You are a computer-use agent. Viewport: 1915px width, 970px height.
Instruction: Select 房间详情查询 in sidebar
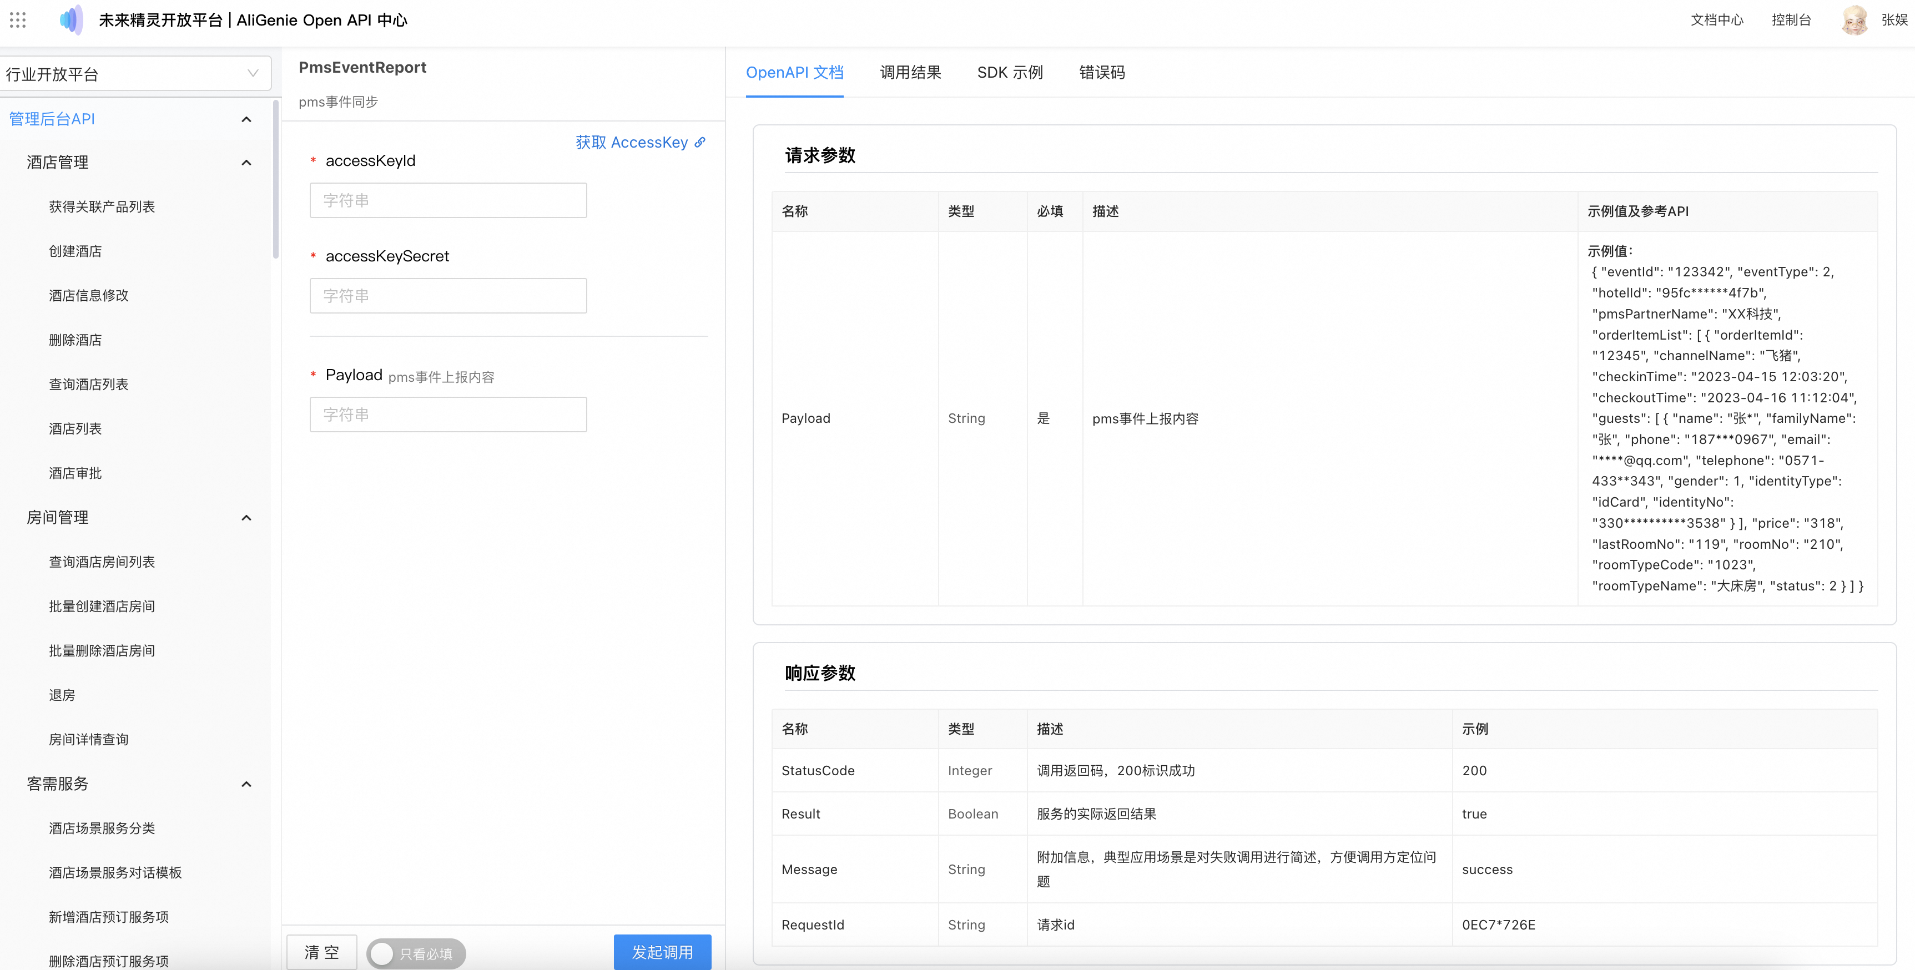[x=88, y=740]
